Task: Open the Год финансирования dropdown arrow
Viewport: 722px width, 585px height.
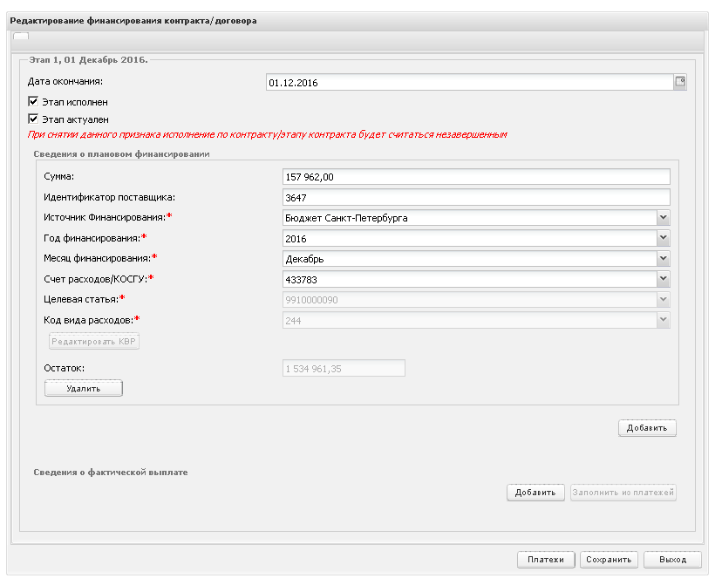Action: (x=663, y=238)
